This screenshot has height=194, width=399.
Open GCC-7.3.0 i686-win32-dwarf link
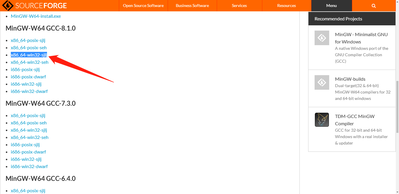[29, 166]
